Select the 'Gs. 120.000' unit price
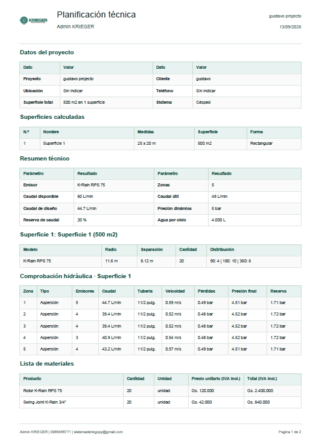This screenshot has height=444, width=319. (x=203, y=390)
